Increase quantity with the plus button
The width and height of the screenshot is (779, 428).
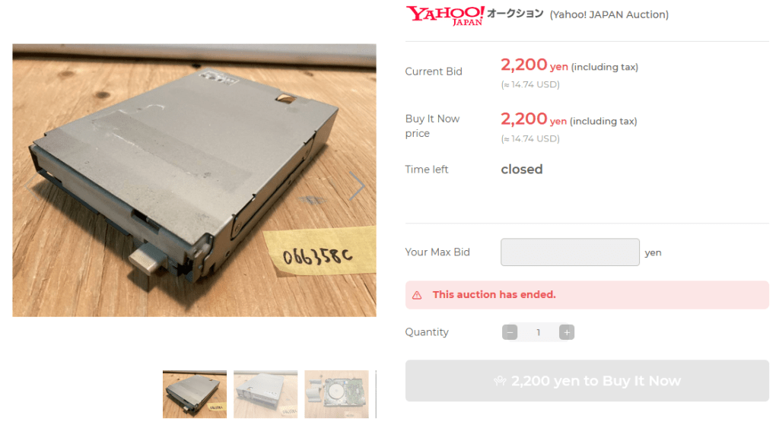pyautogui.click(x=566, y=332)
